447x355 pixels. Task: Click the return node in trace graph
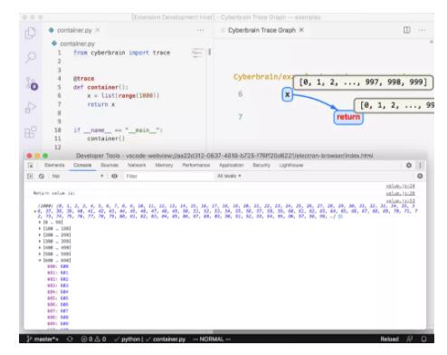pos(348,117)
